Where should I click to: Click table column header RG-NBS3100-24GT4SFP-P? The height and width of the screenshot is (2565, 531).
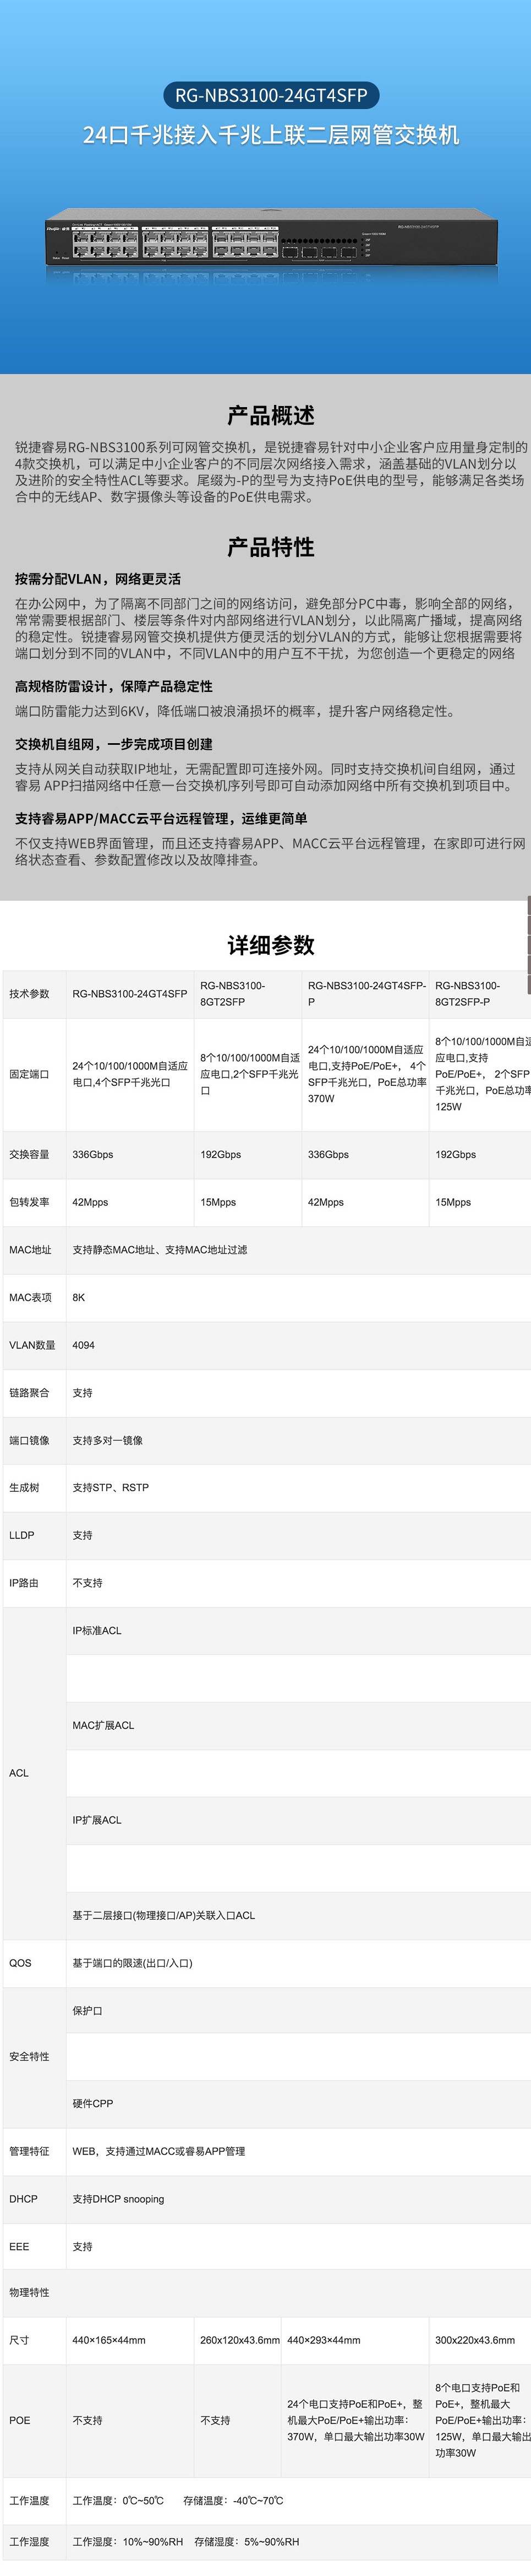367,994
